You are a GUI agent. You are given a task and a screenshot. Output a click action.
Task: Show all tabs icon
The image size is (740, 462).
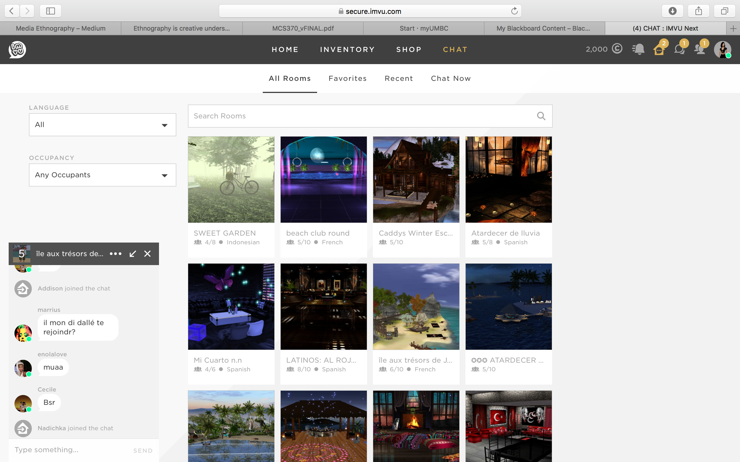tap(724, 11)
